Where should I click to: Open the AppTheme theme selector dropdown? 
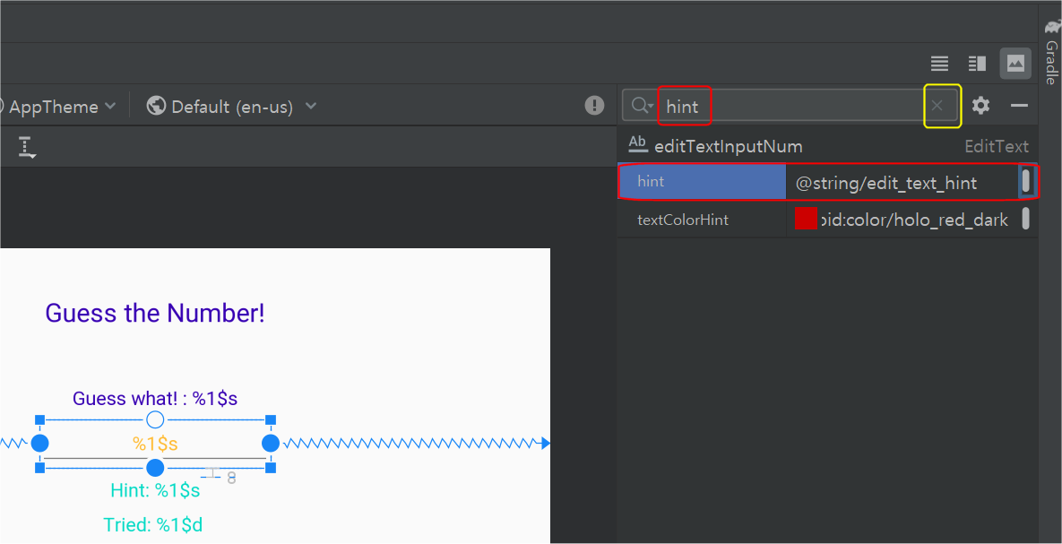pos(63,107)
